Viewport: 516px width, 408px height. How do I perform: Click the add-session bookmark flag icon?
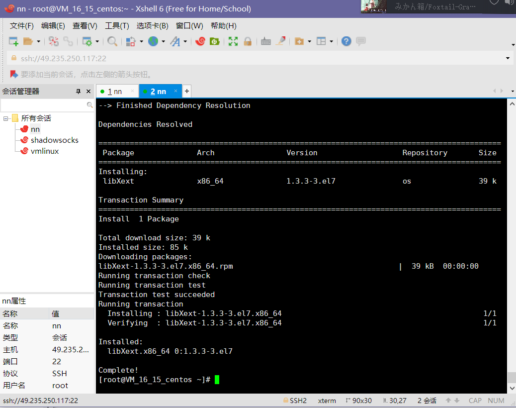(x=14, y=75)
